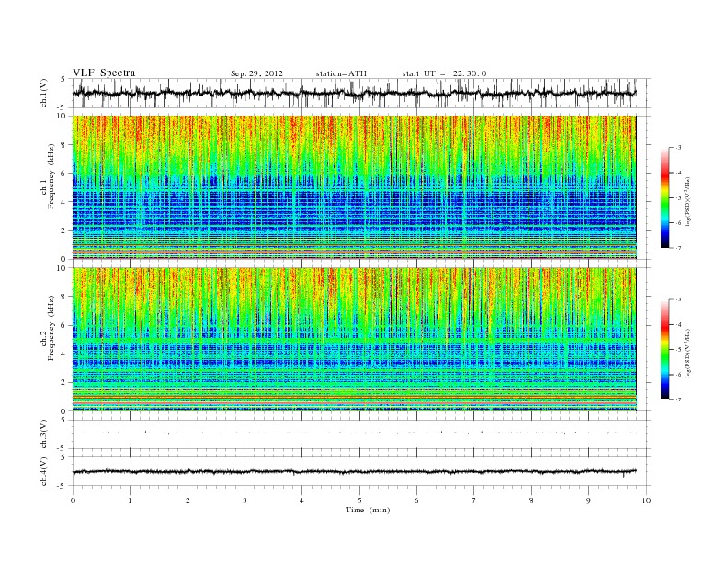
Task: Click the ch.1 colorbar 'log(PSD)(V²/Hz)' label
Action: tap(687, 202)
